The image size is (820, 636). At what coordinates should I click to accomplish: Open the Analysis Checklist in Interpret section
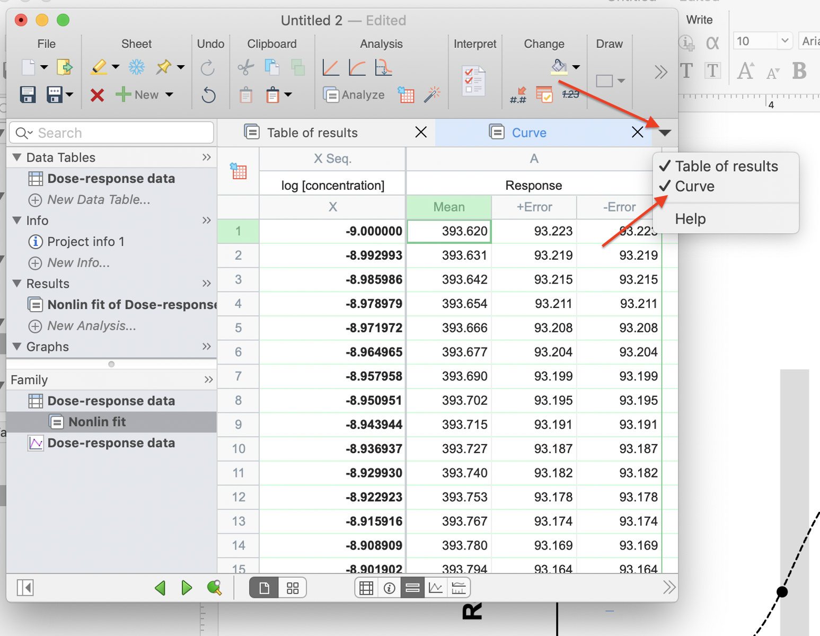pos(474,80)
